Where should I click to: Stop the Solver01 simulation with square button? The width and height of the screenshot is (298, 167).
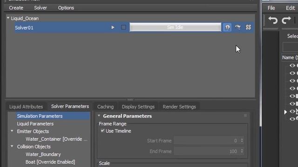coord(123,27)
